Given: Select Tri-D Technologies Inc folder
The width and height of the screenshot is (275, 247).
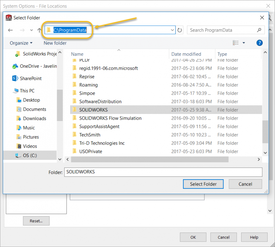Looking at the screenshot, I should click(166, 143).
